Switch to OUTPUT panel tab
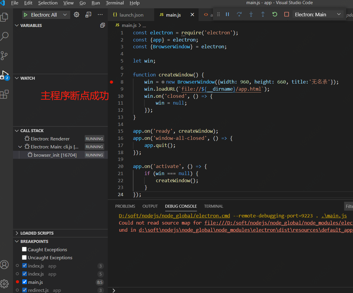353x293 pixels. coord(150,206)
